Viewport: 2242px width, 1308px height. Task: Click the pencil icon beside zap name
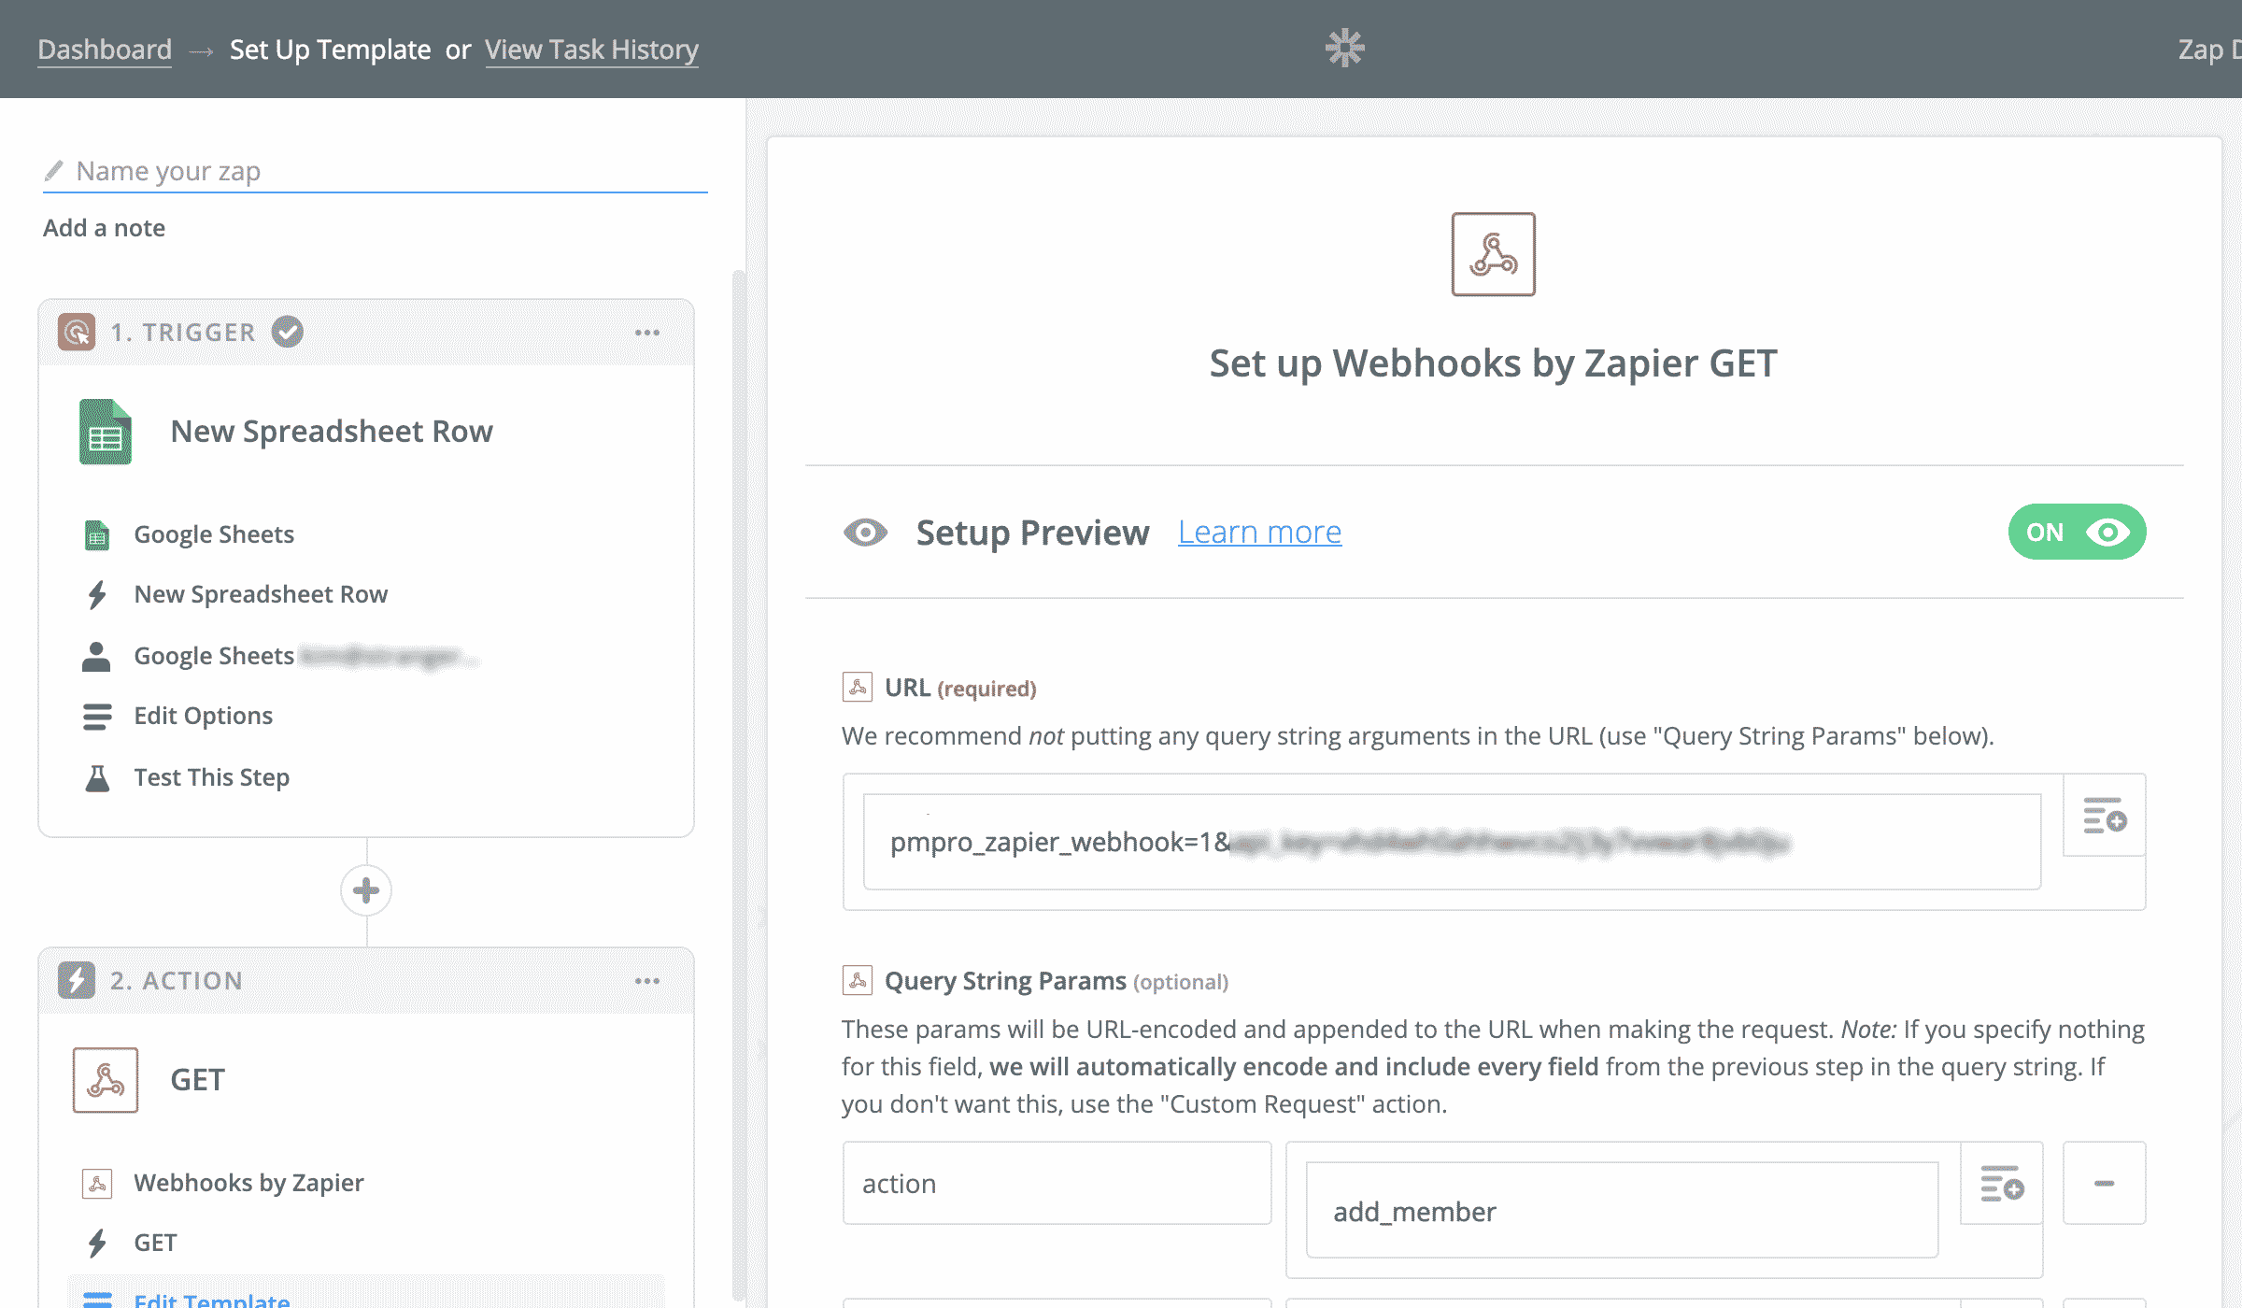(x=54, y=171)
